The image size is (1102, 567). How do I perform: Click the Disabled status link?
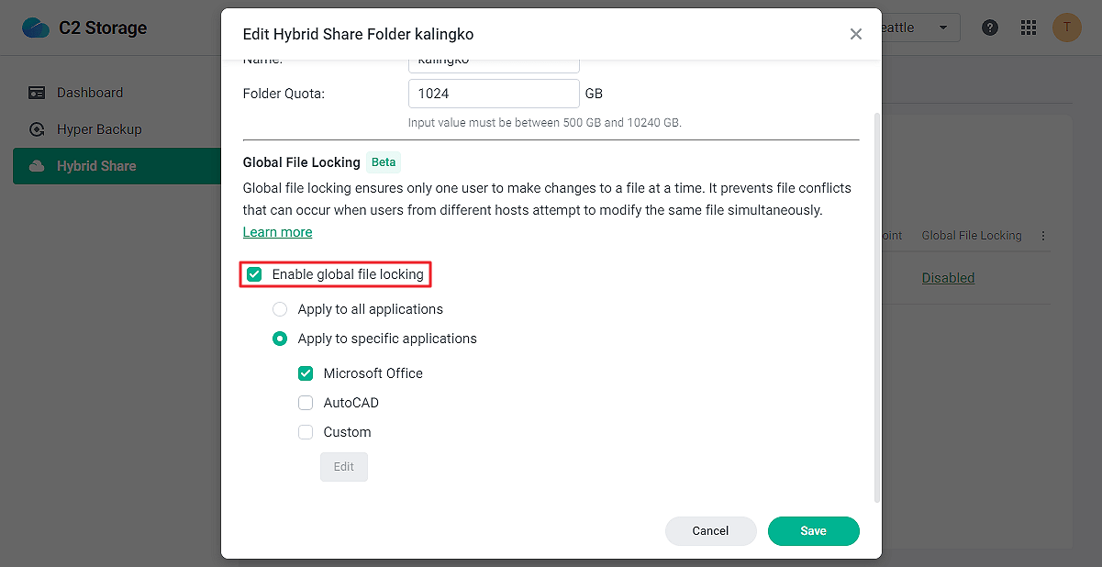pos(948,277)
